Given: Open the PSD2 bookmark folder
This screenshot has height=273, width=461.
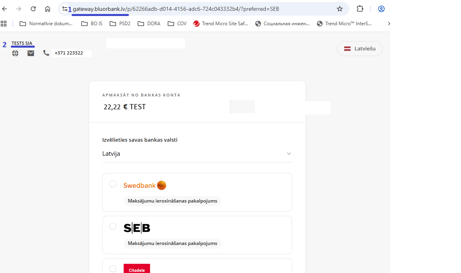Looking at the screenshot, I should coord(120,24).
